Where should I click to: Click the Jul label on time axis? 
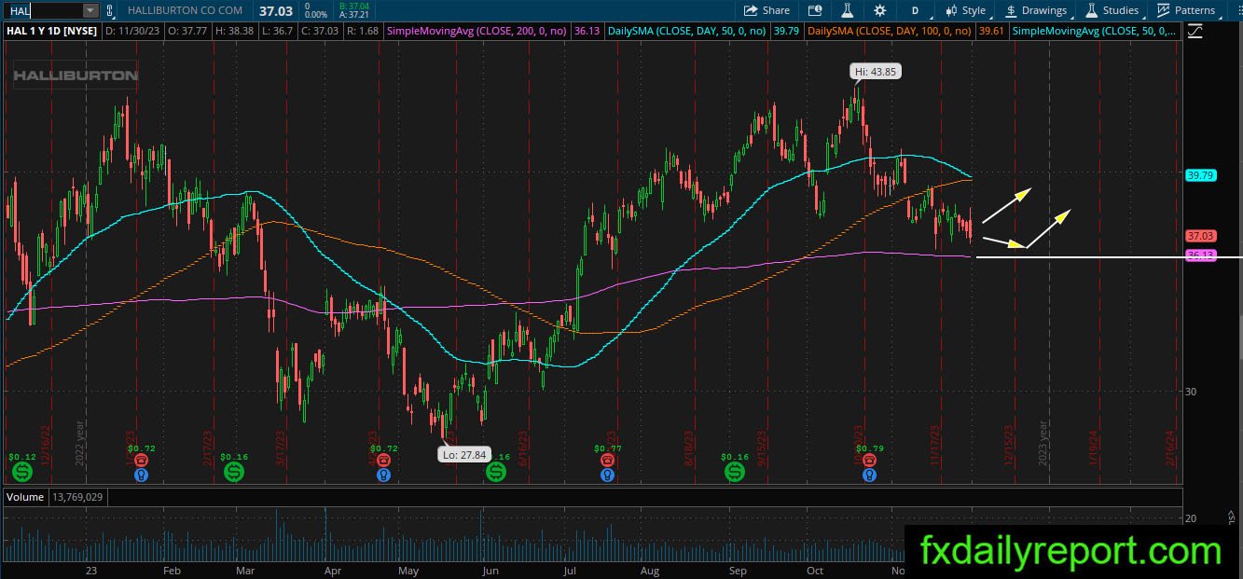click(x=571, y=571)
